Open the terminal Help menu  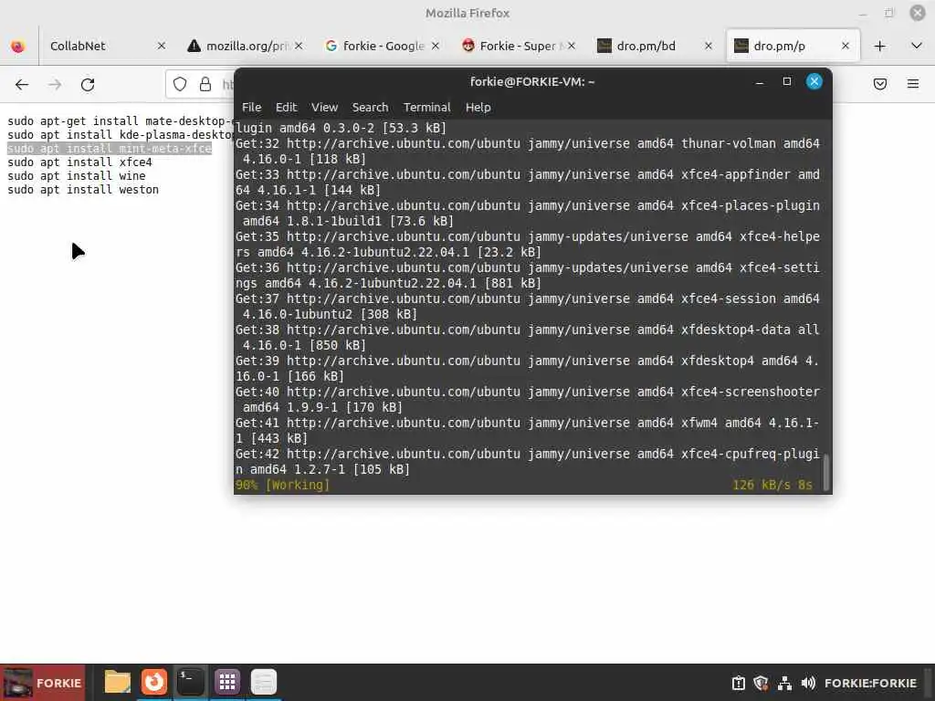point(478,108)
